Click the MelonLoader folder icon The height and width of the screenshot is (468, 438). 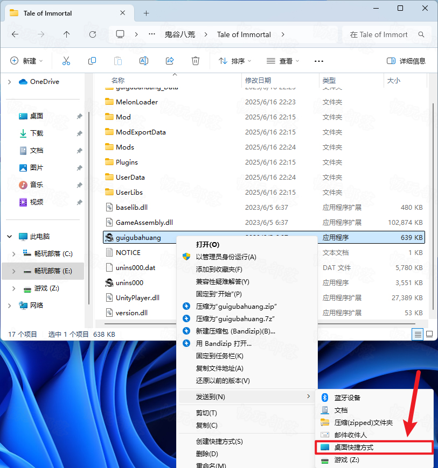coord(109,102)
